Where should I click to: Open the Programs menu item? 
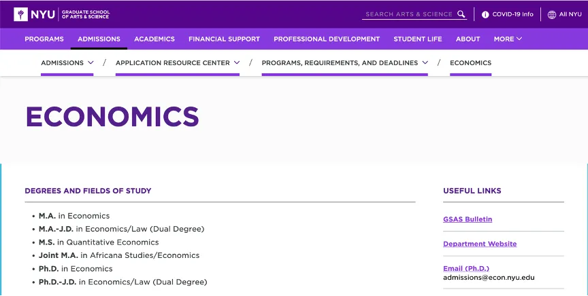44,39
